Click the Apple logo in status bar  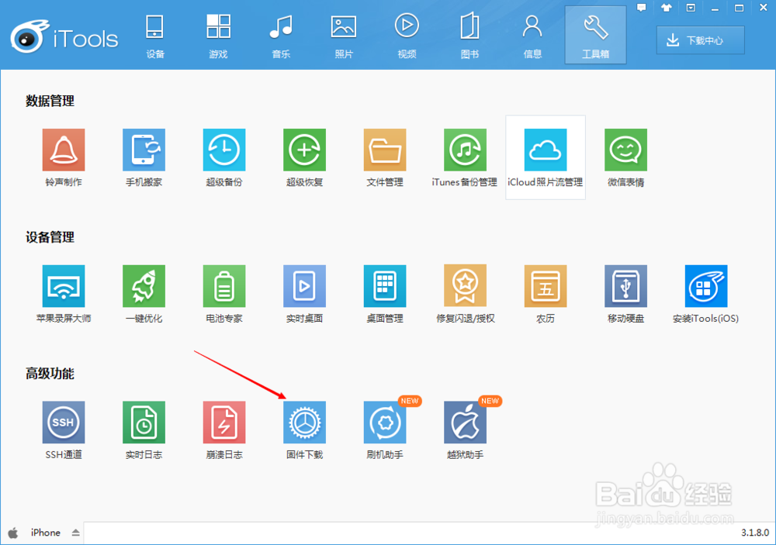click(x=13, y=533)
